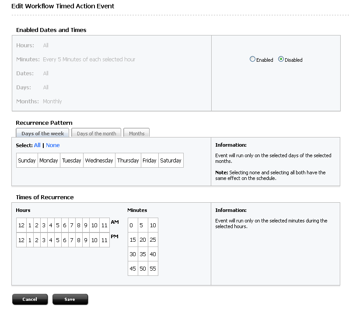Click the Save button
The height and width of the screenshot is (310, 349).
point(70,299)
